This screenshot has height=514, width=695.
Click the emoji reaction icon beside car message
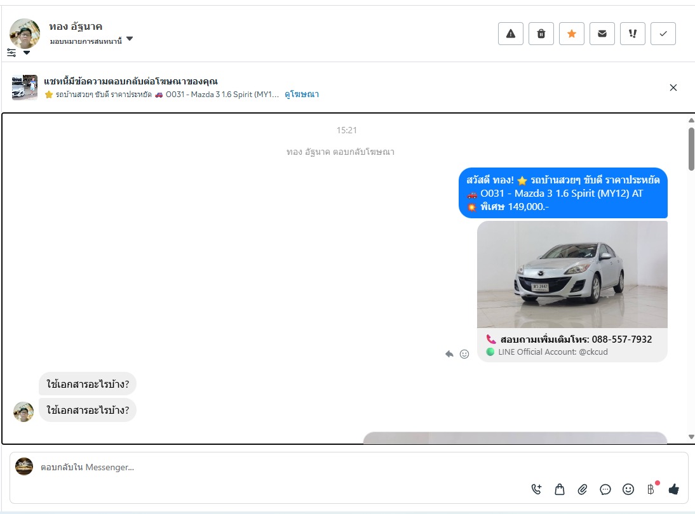[x=464, y=353]
